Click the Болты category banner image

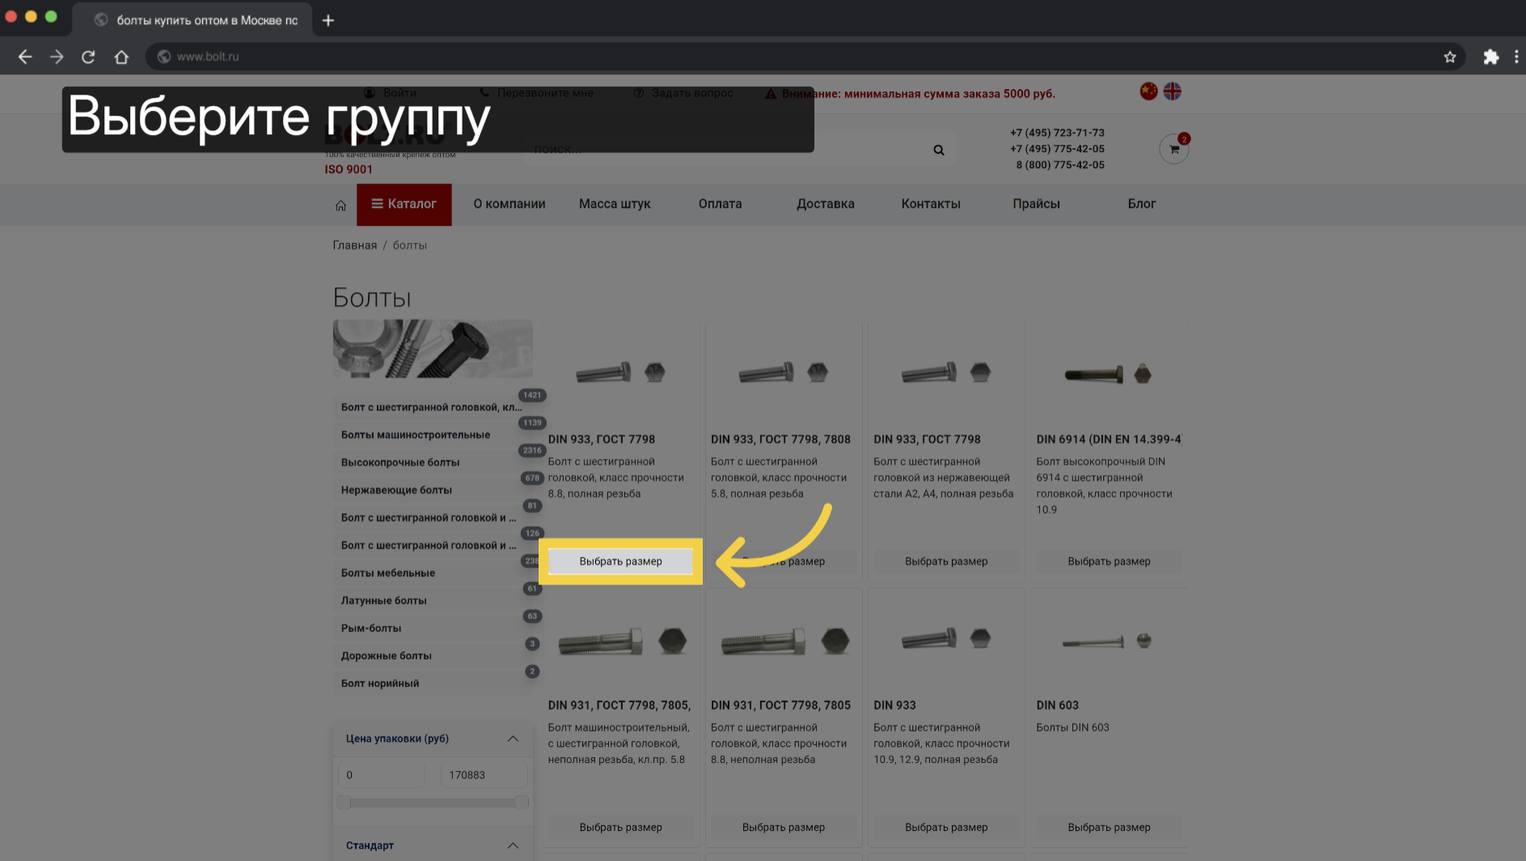coord(433,349)
